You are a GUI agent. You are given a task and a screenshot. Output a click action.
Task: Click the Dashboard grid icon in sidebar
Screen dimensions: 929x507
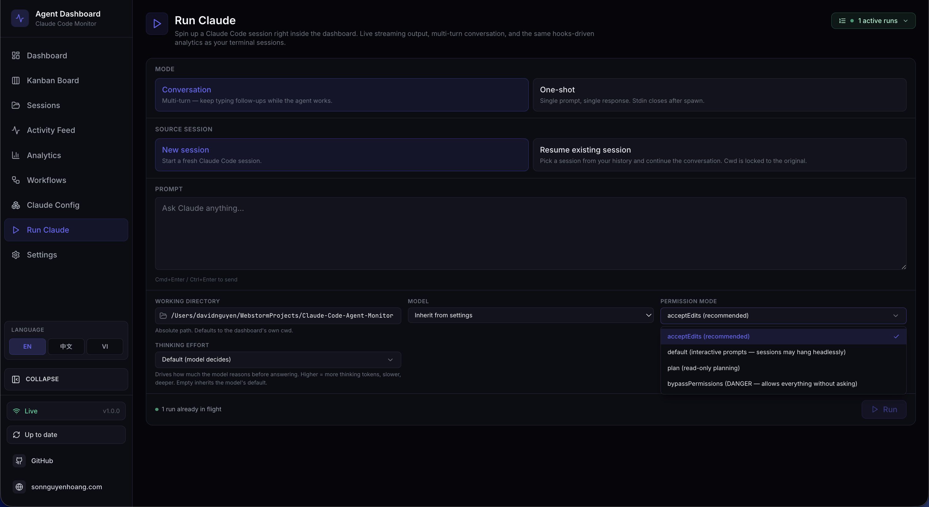pos(15,56)
